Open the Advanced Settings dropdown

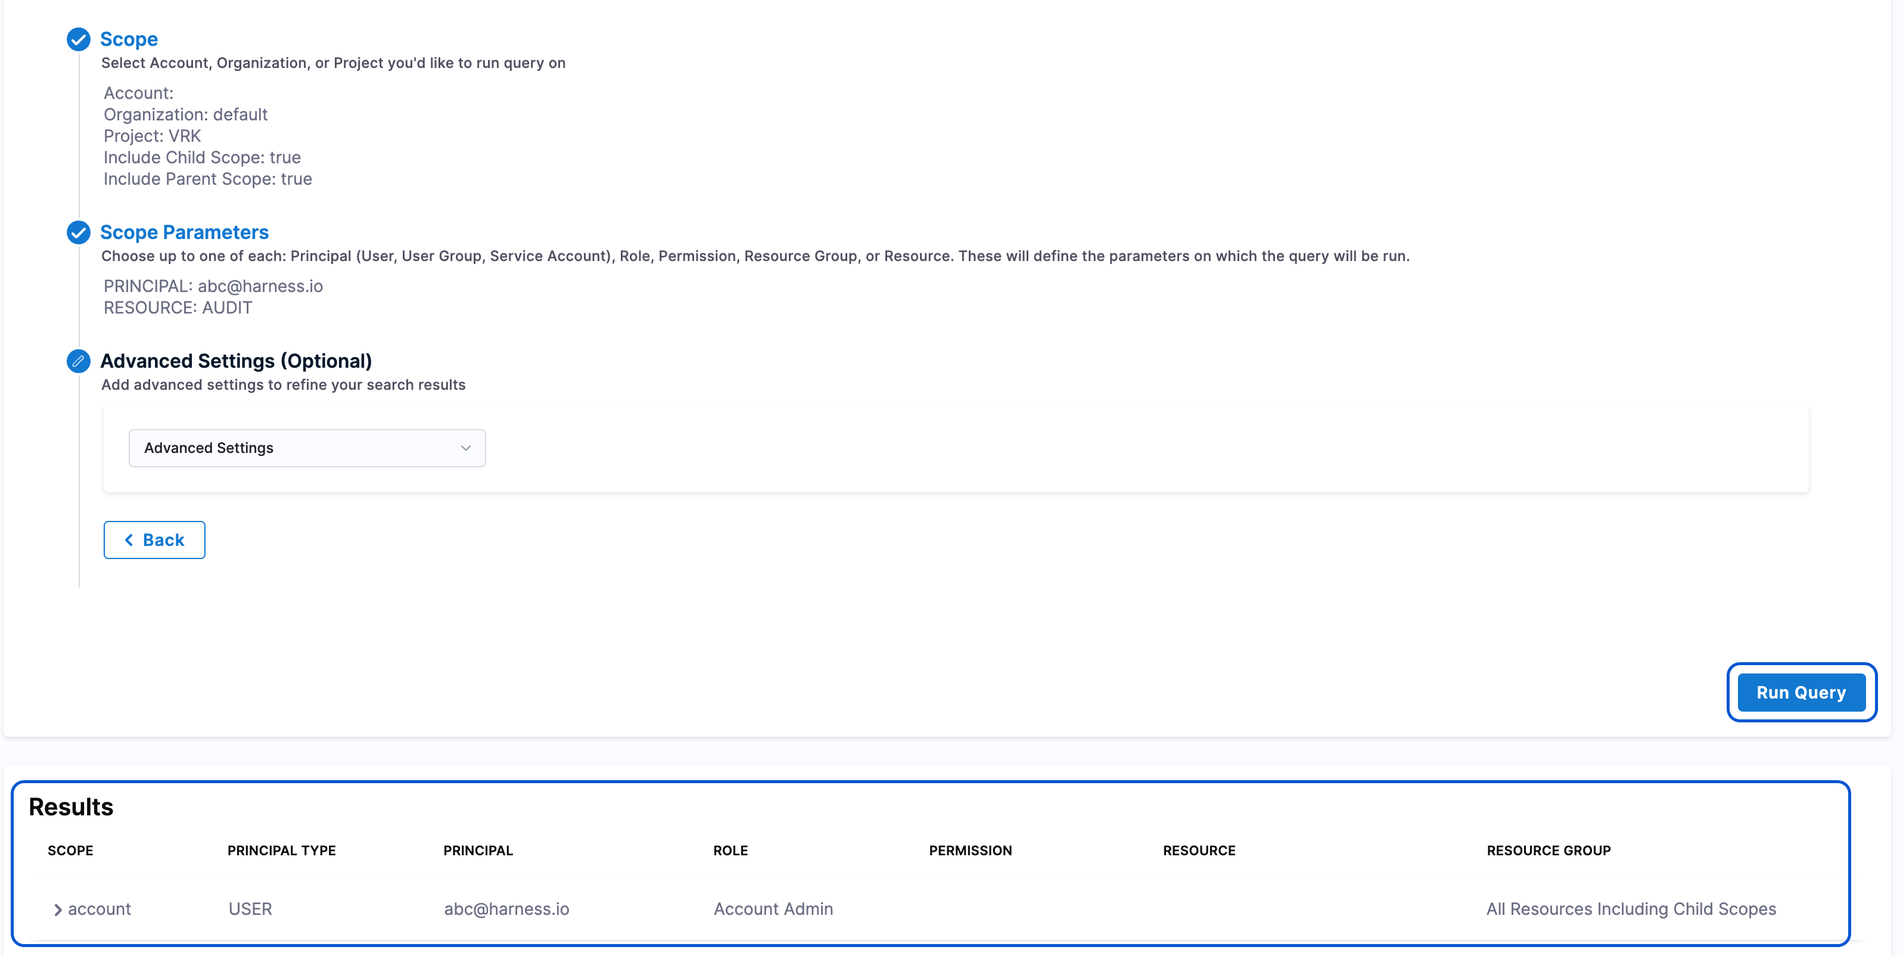[307, 448]
